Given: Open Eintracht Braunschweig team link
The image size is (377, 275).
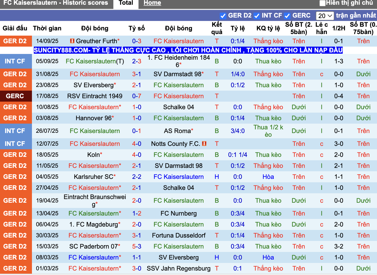Looking at the screenshot, I should pos(95,200).
